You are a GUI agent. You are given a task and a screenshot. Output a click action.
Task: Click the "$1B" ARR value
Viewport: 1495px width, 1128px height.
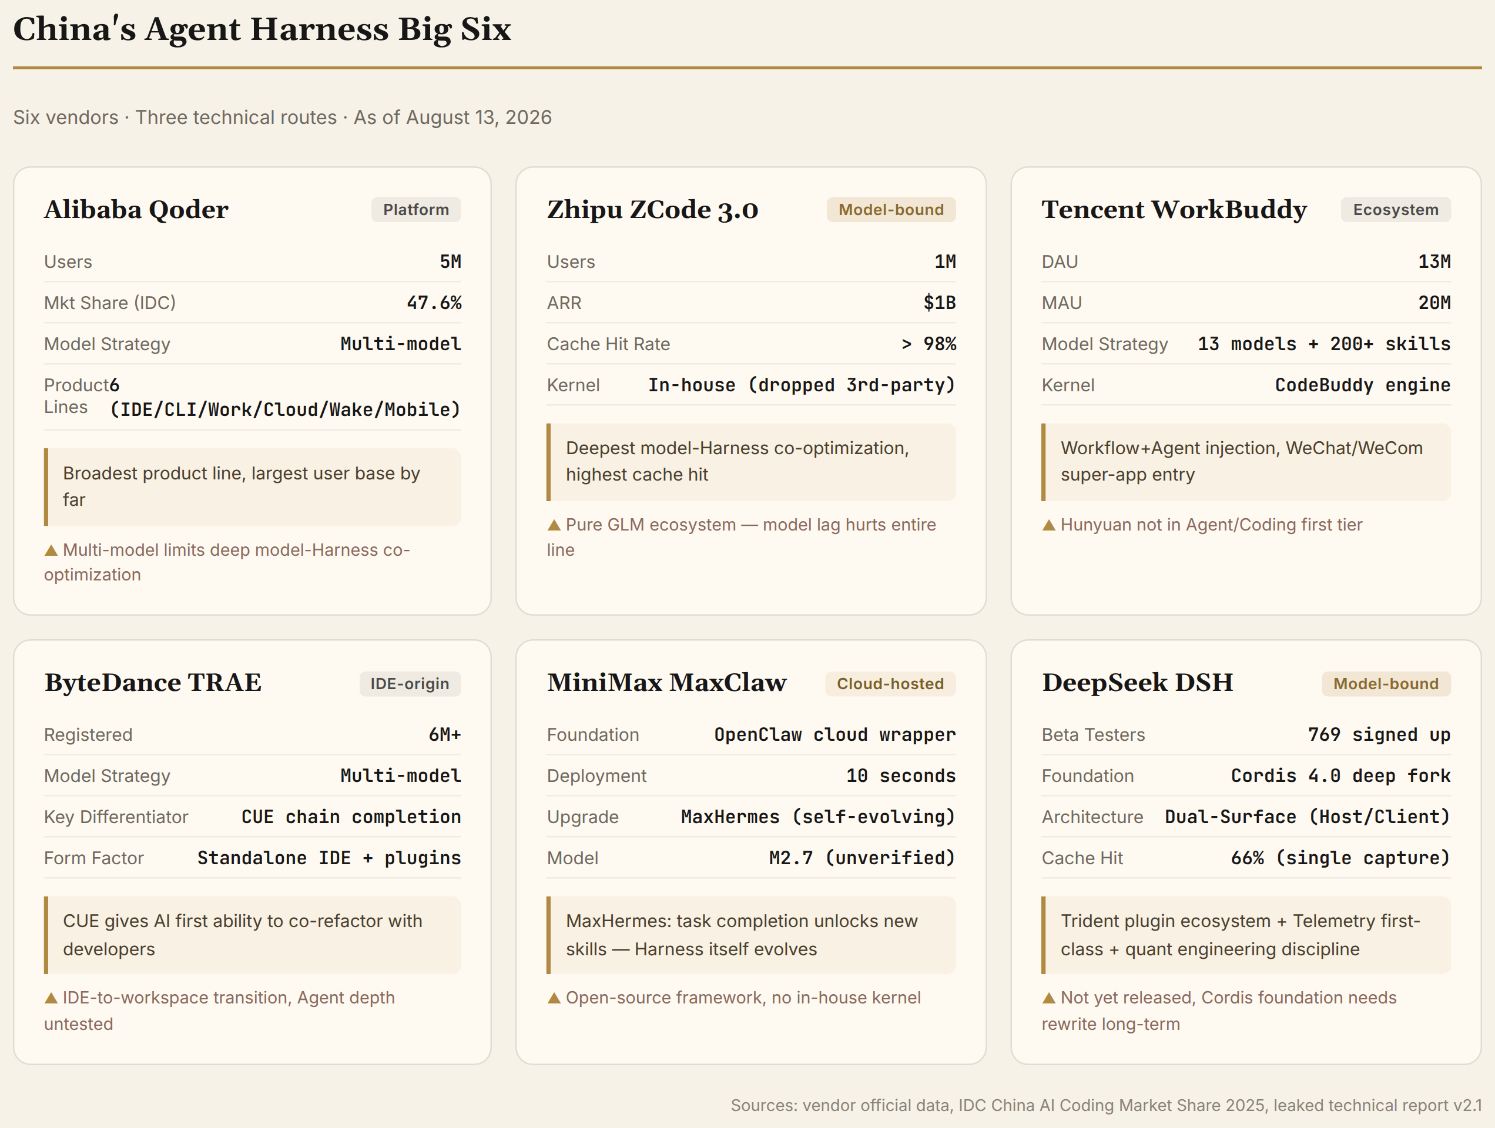940,303
